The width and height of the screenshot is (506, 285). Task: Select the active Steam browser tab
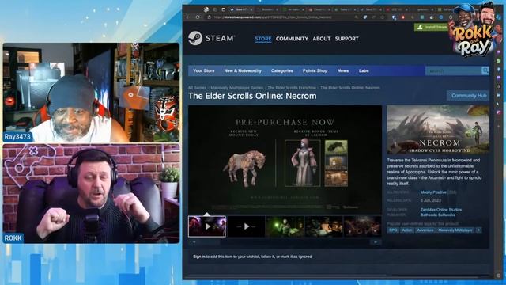point(241,9)
